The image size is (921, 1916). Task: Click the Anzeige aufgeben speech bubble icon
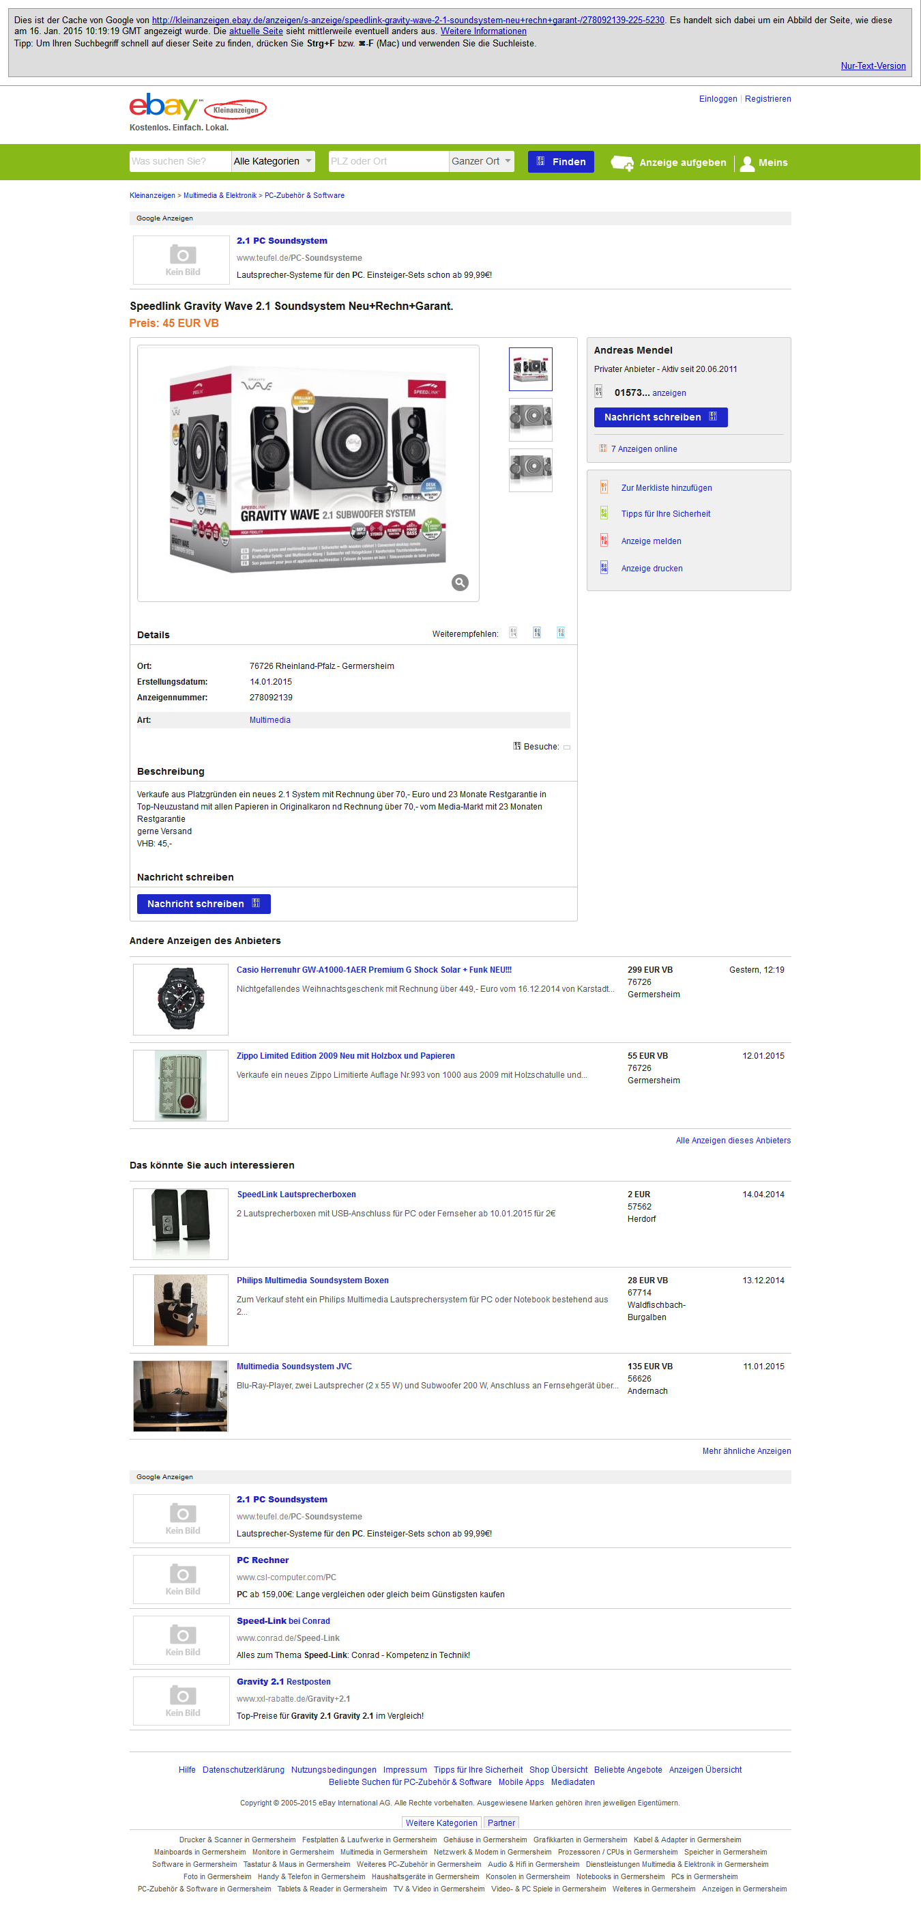coord(622,163)
